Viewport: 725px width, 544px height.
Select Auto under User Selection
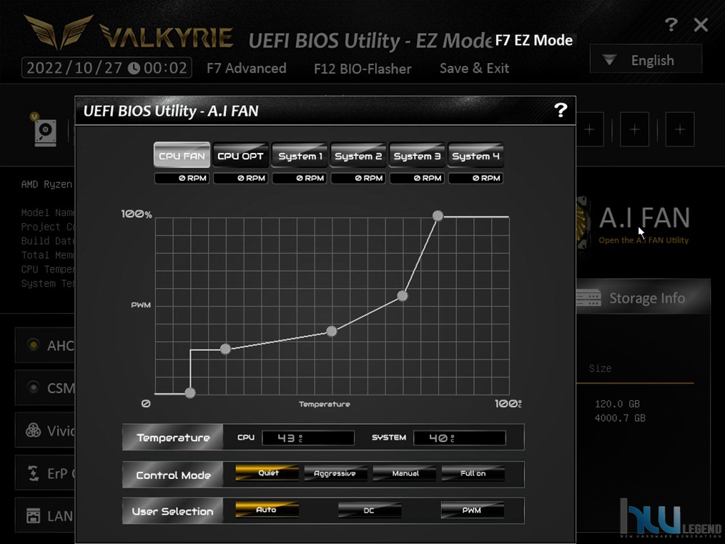point(267,510)
